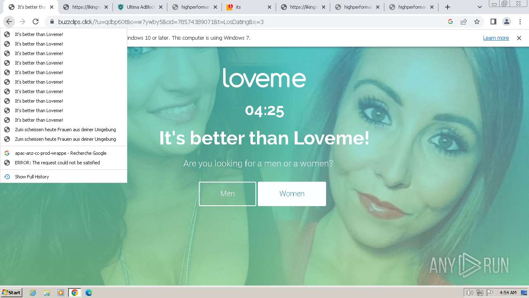Launch Internet Explorer from the taskbar
The width and height of the screenshot is (529, 298).
[x=33, y=293]
